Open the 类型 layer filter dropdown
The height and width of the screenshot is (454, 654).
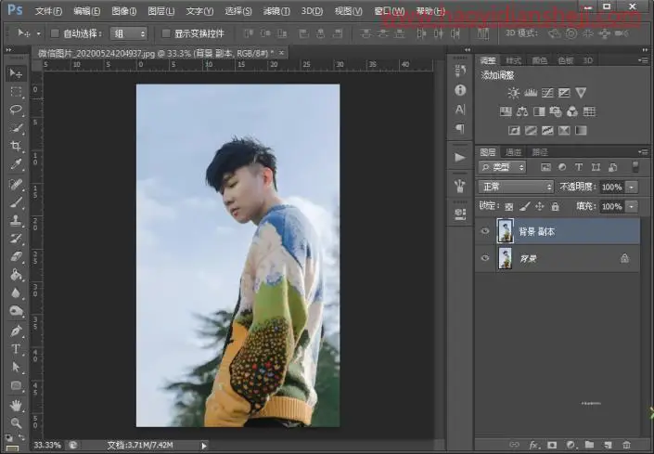pyautogui.click(x=503, y=167)
